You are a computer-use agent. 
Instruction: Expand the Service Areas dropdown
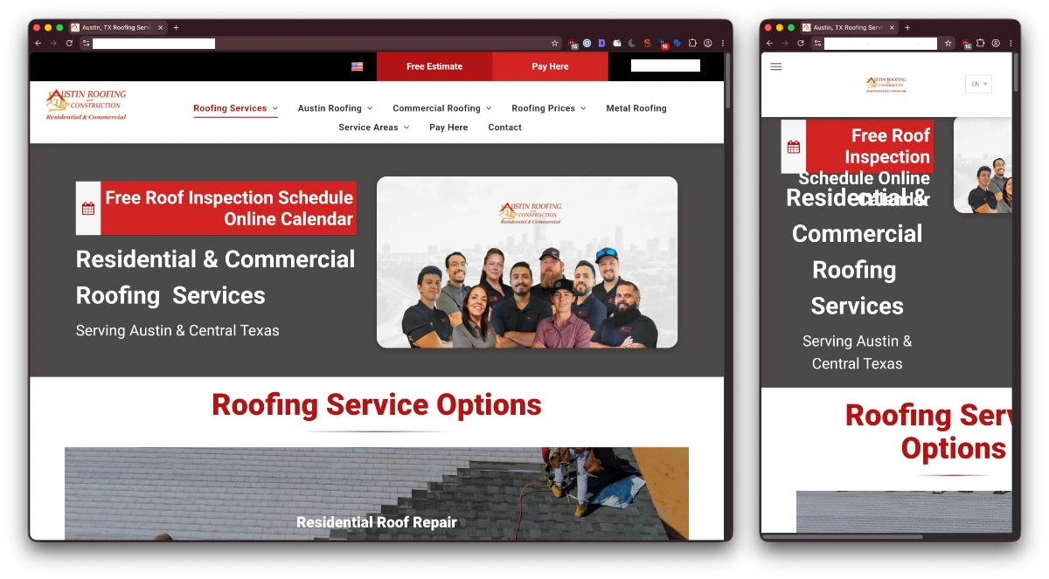click(x=374, y=128)
